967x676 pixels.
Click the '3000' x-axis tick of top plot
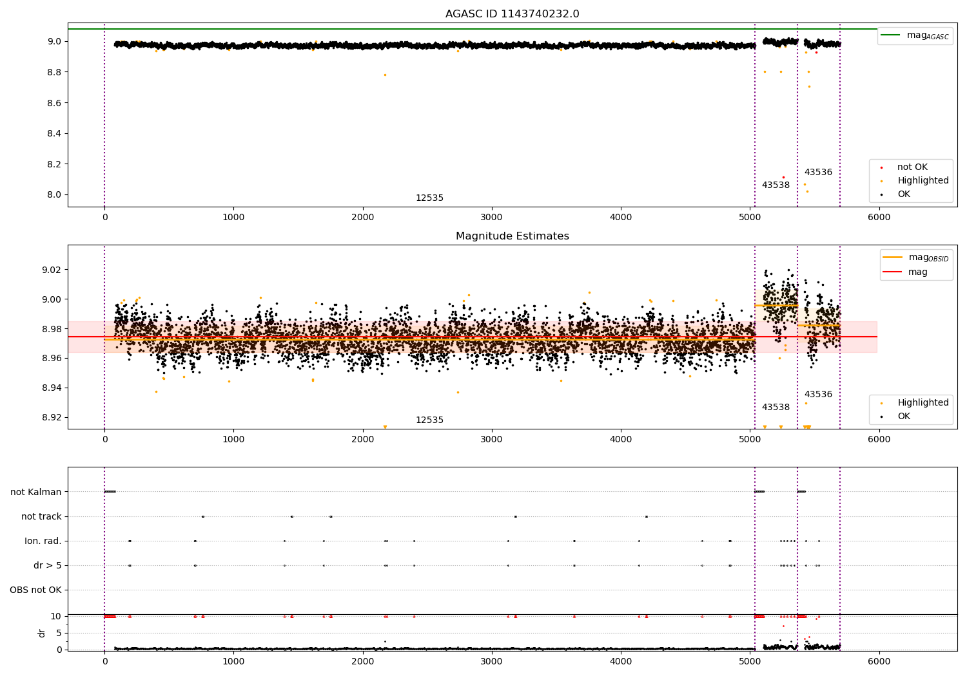[x=492, y=218]
